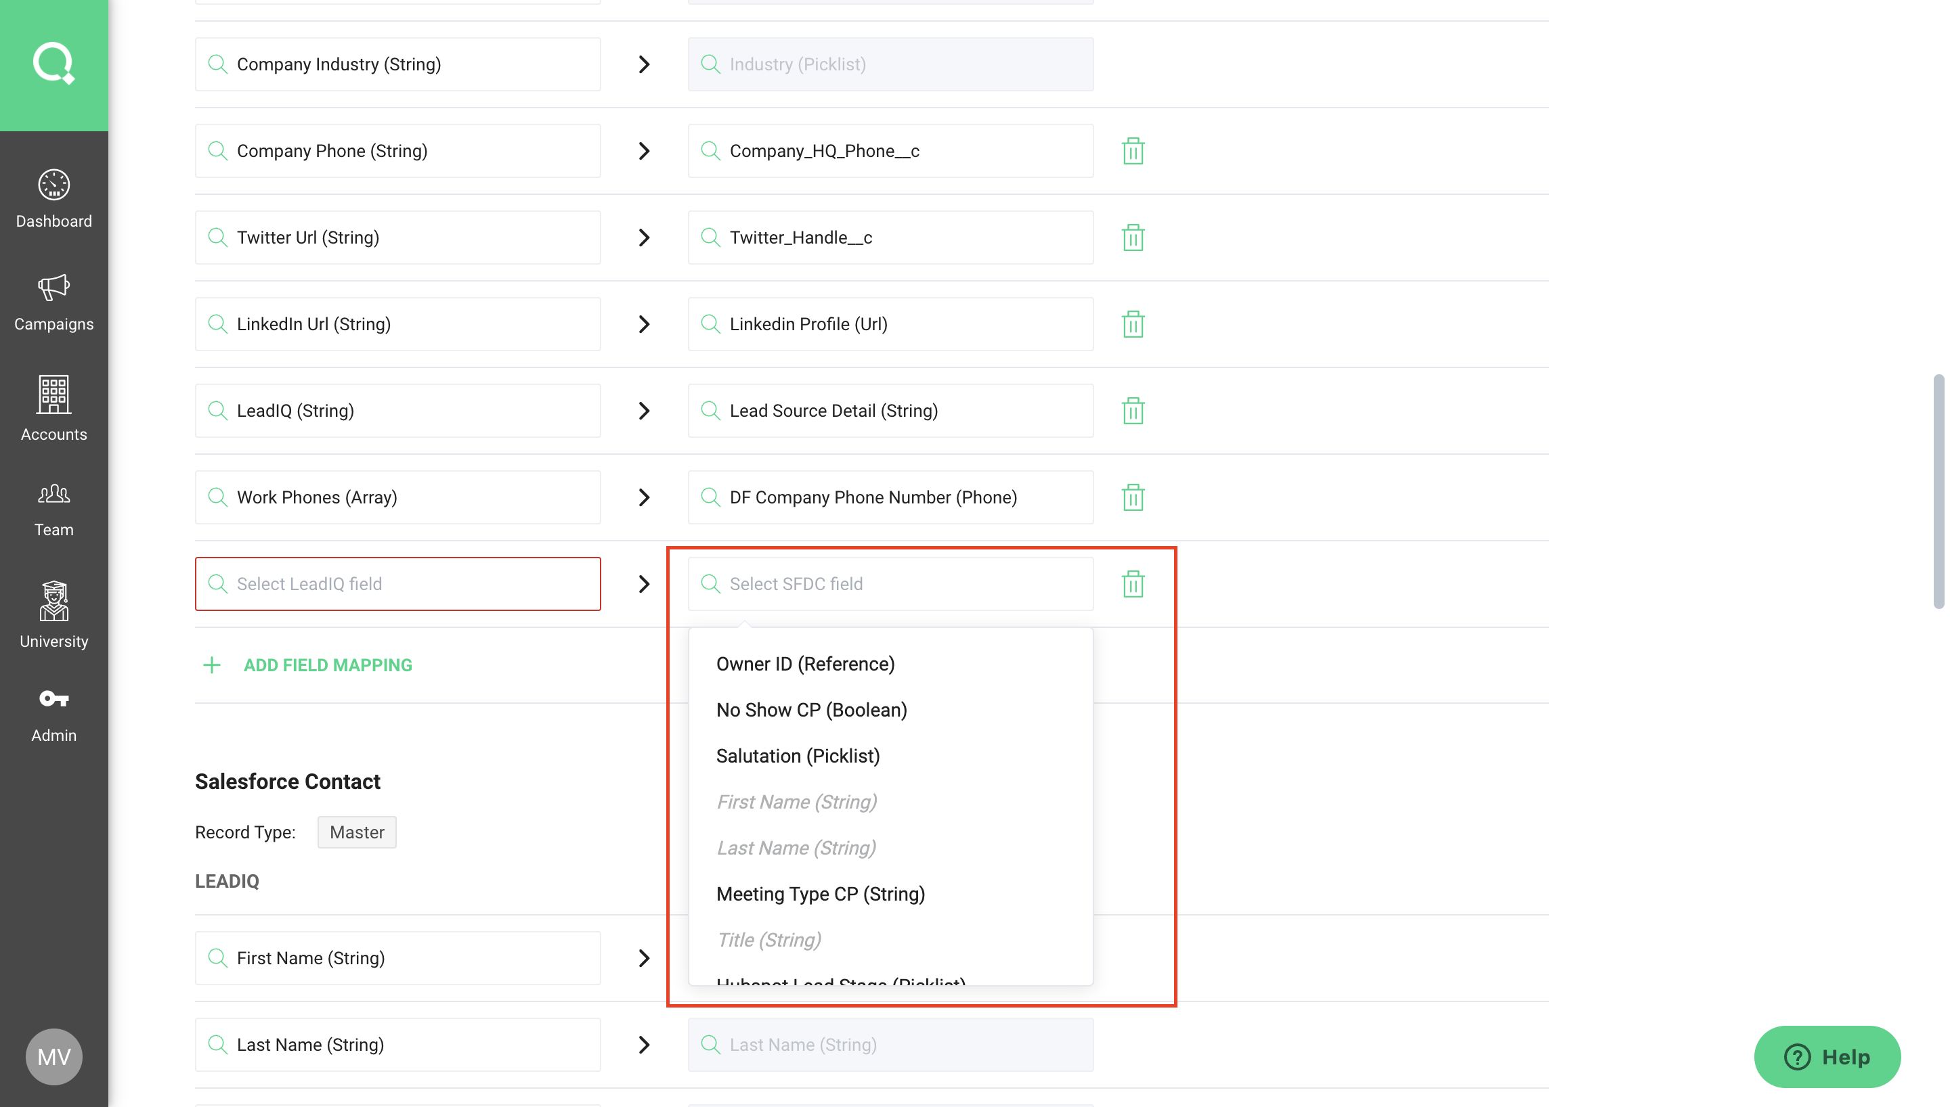Image resolution: width=1950 pixels, height=1107 pixels.
Task: Open Campaigns megaphone icon in sidebar
Action: click(53, 288)
